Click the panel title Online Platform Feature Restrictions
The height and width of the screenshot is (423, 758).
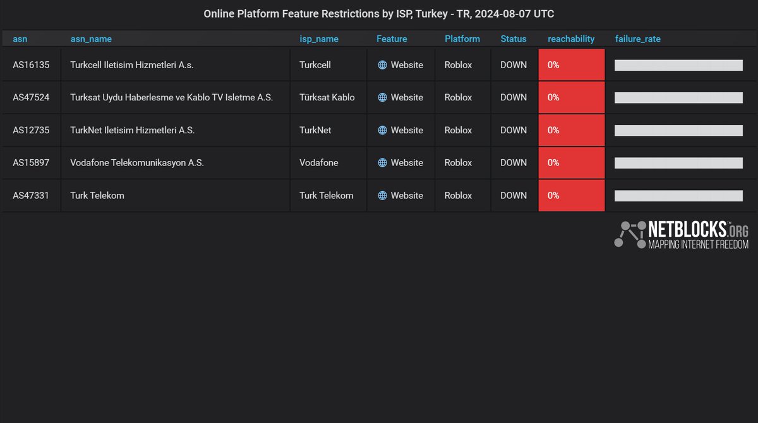[x=379, y=14]
